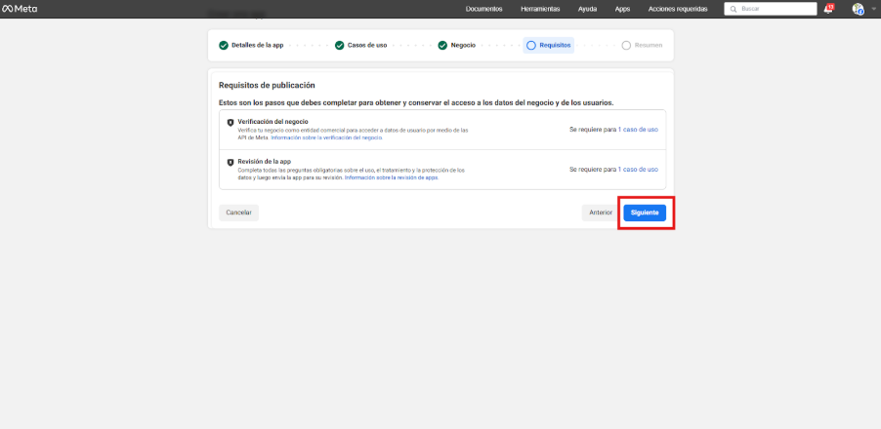Expand the account dropdown arrow
This screenshot has width=881, height=429.
873,9
